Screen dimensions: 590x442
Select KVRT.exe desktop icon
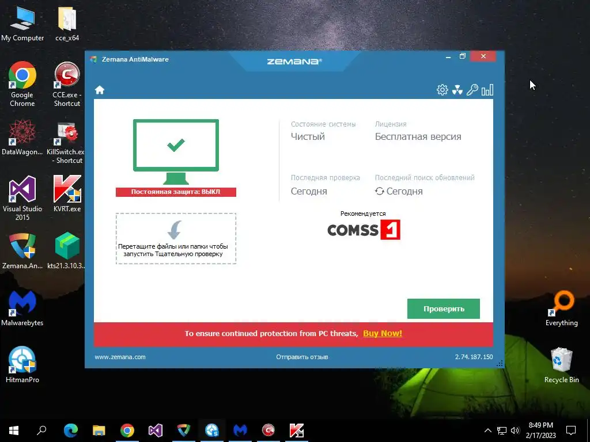(x=67, y=193)
